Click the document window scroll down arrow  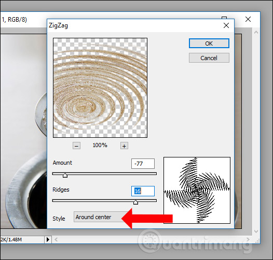pos(256,232)
